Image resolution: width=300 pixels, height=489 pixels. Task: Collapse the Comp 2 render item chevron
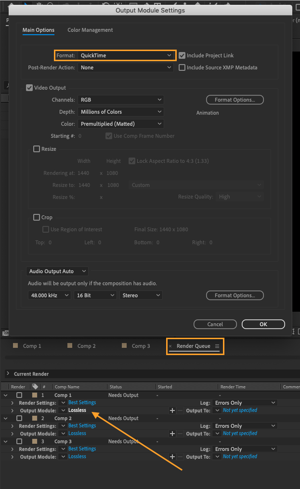pyautogui.click(x=6, y=418)
